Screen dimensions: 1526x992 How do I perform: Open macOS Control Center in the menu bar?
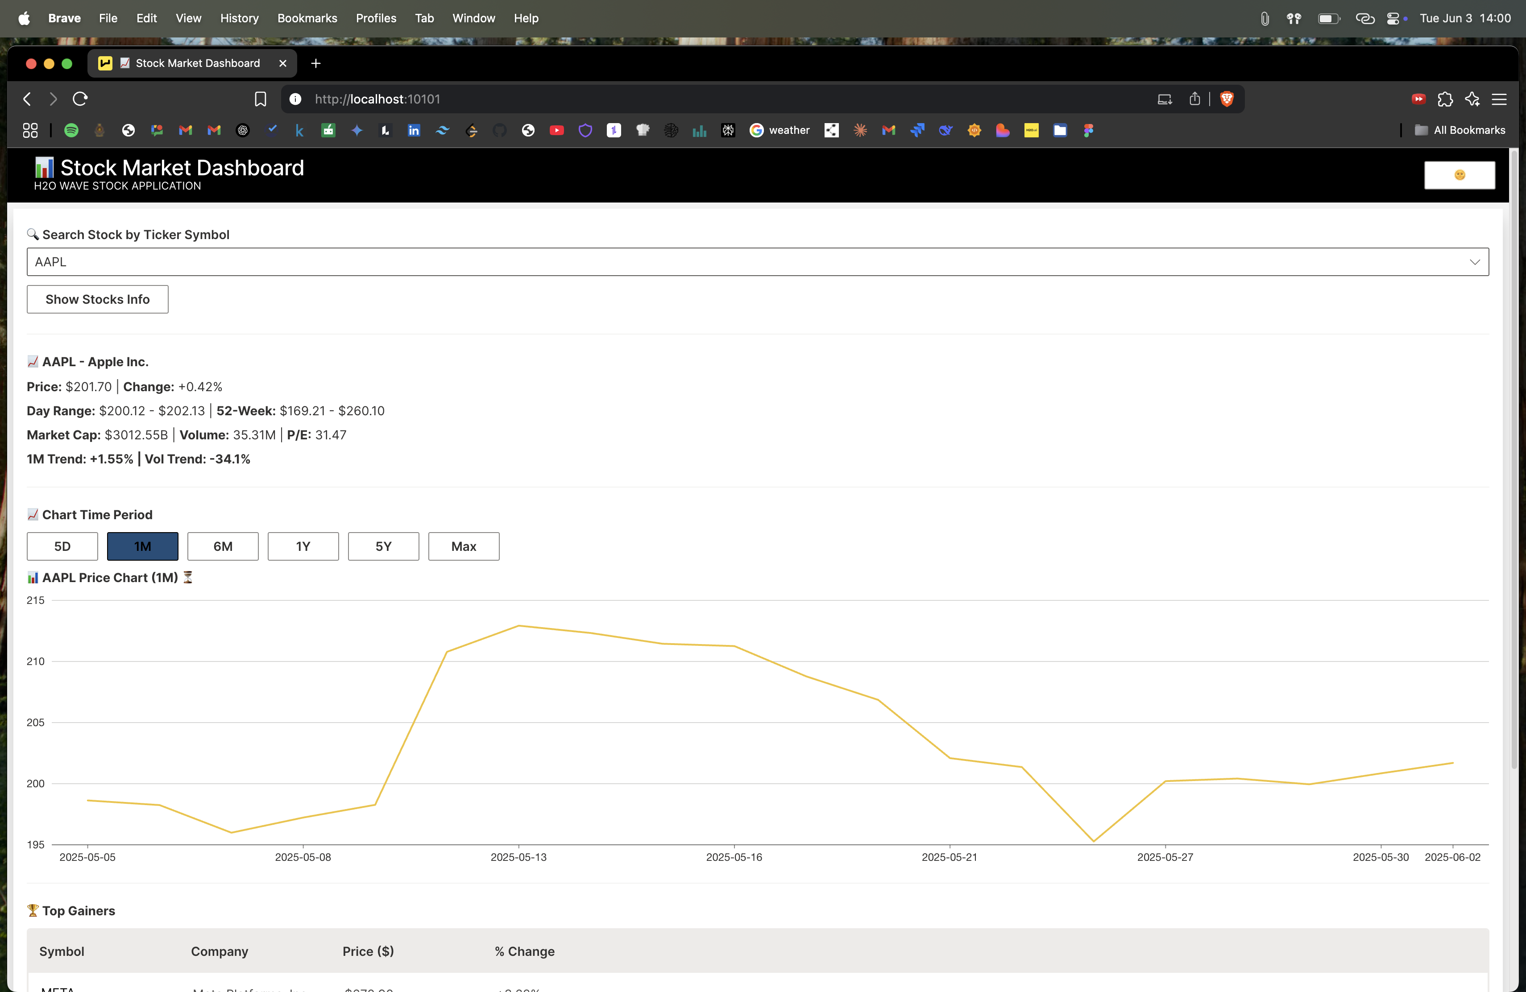tap(1393, 18)
